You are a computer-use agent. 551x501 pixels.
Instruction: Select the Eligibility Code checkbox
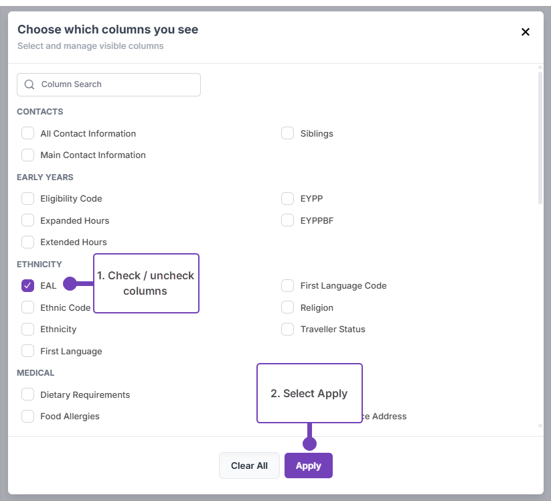tap(27, 199)
